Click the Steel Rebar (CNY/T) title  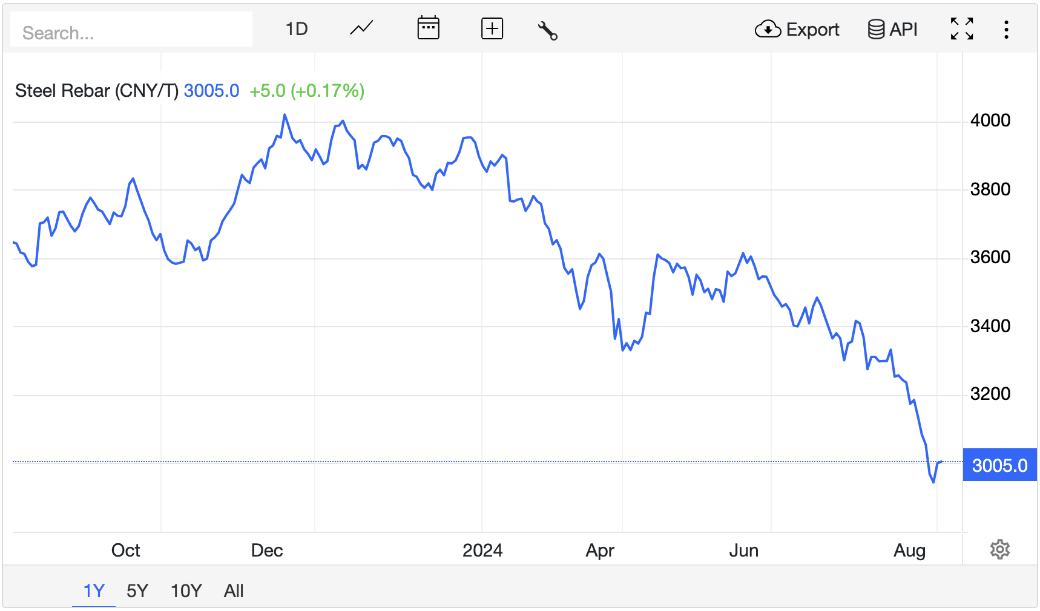[x=97, y=91]
